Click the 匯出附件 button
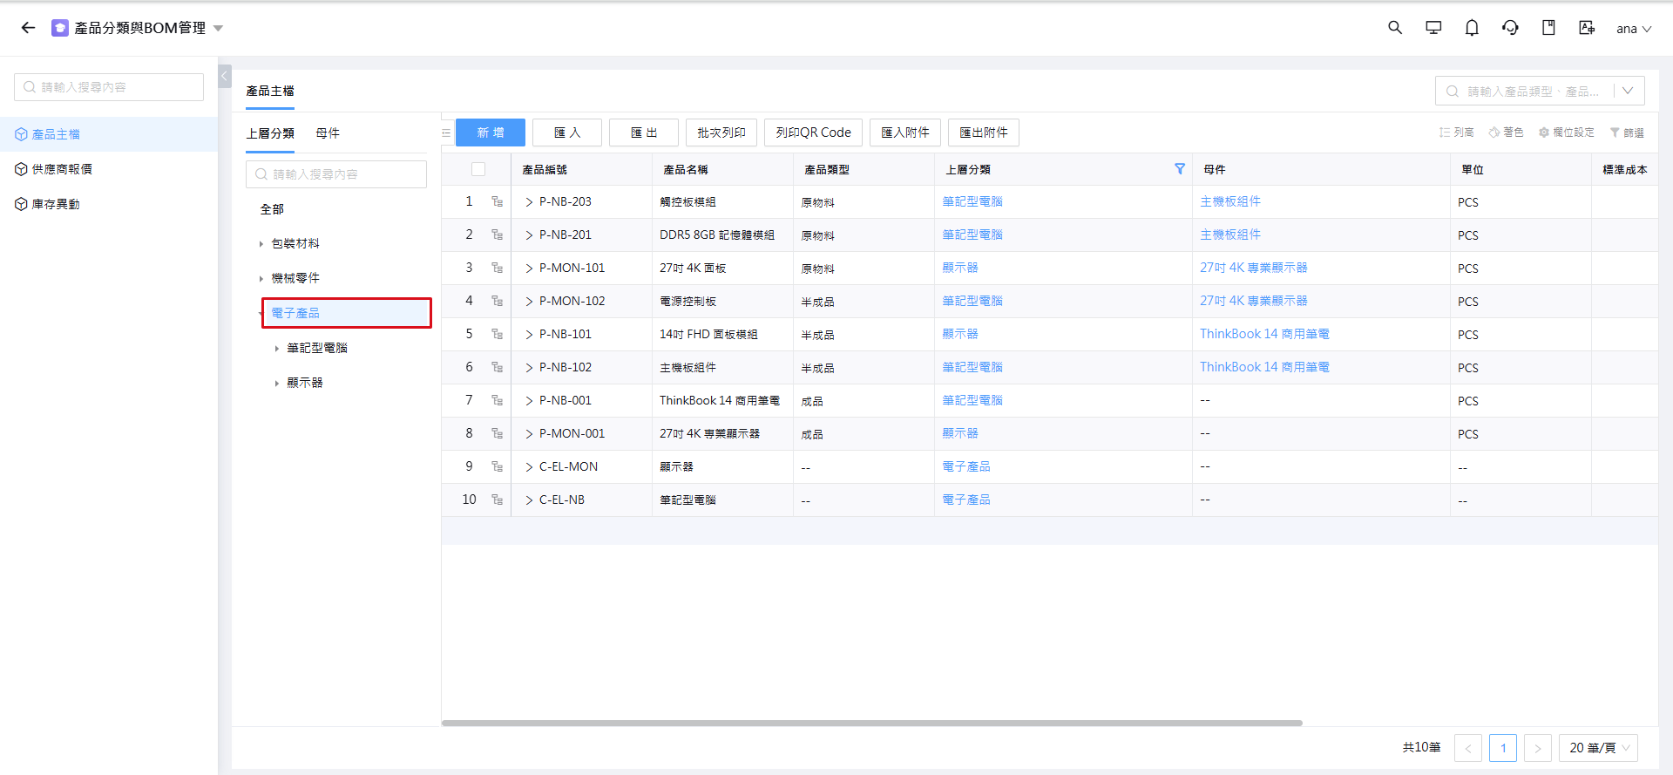 [x=984, y=133]
